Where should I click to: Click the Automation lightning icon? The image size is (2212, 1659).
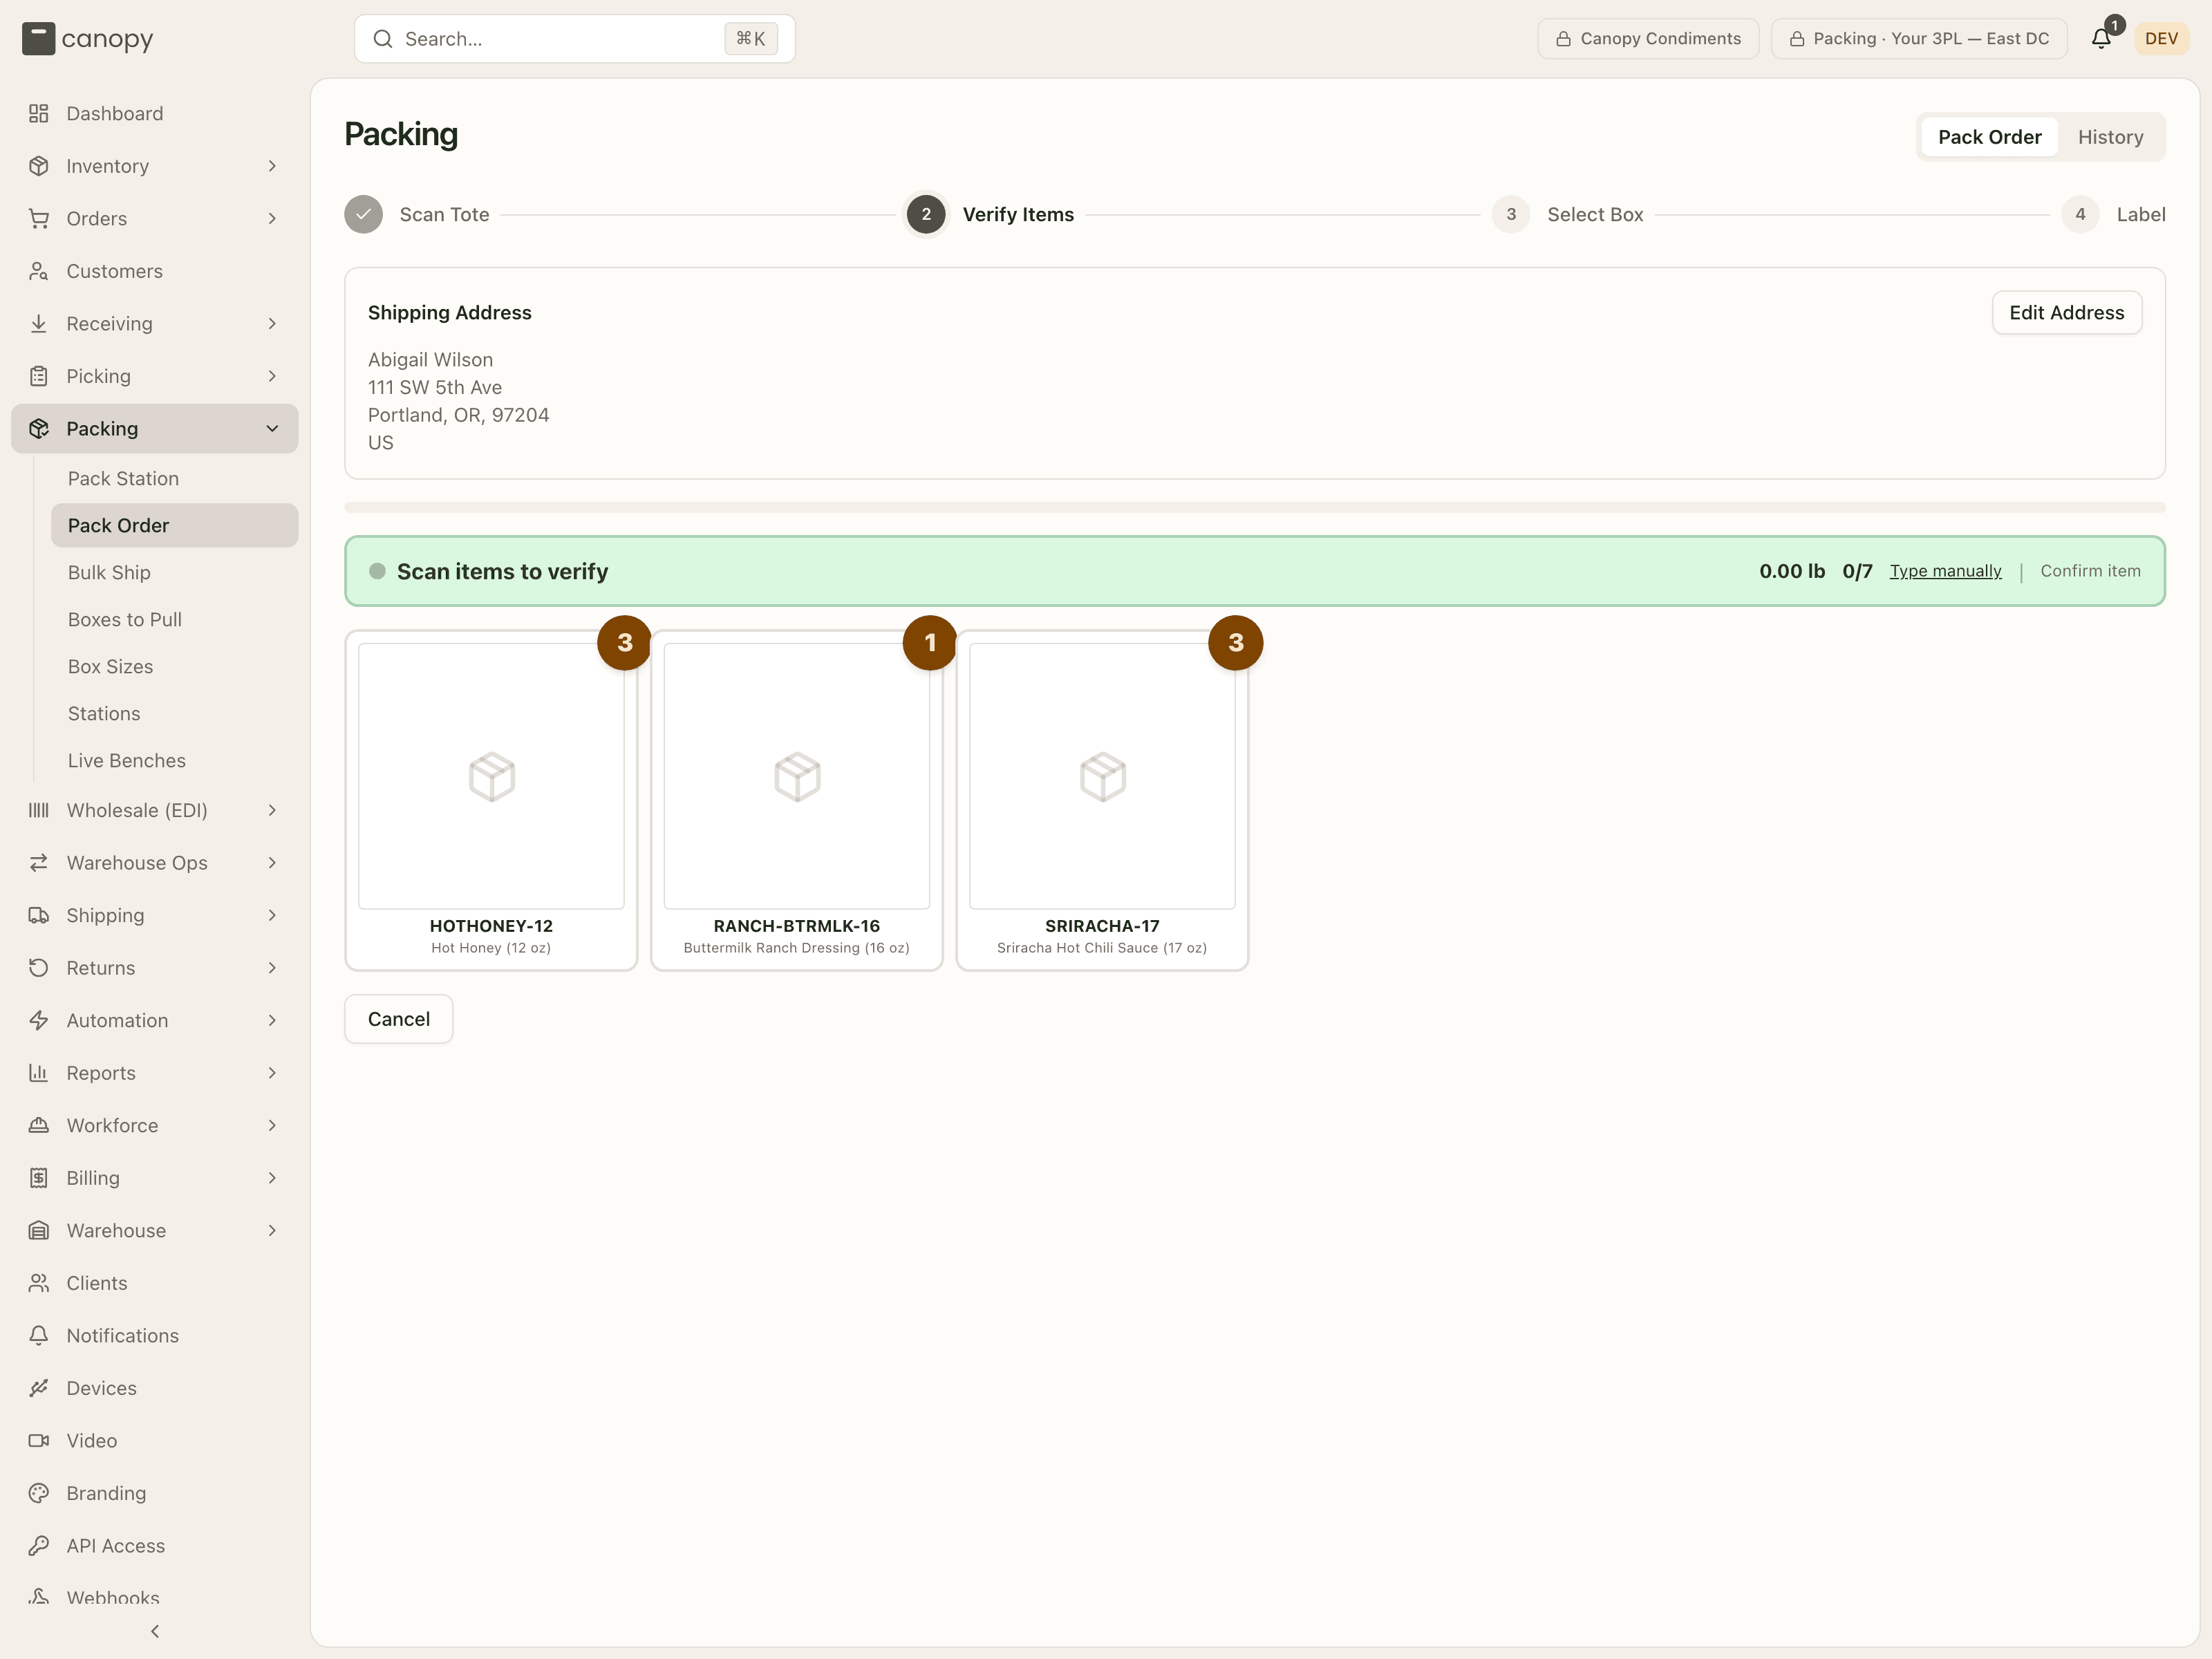click(39, 1020)
